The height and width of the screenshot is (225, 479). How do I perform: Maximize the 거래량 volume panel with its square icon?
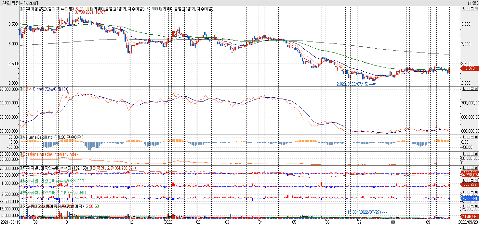[x=472, y=206]
